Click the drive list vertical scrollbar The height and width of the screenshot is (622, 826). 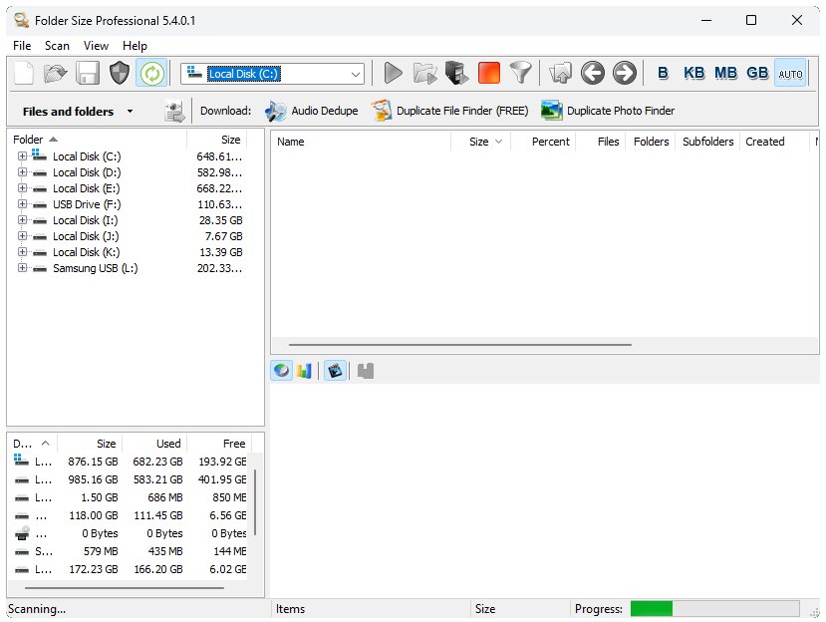click(x=255, y=502)
